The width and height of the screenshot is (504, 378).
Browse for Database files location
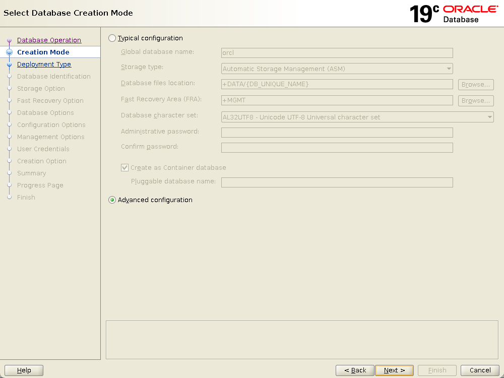click(x=475, y=85)
